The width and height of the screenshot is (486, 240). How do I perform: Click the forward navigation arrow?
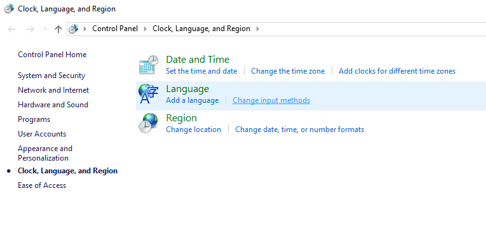point(30,29)
